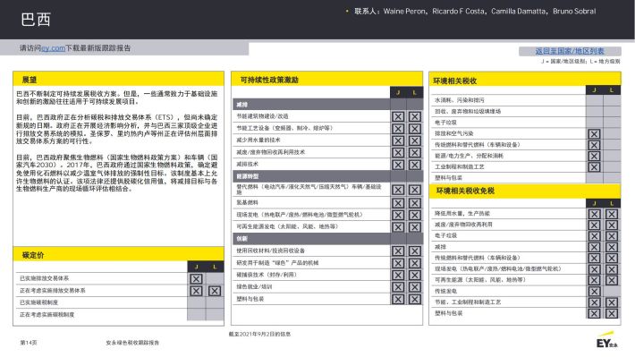The height and width of the screenshot is (357, 635).
Task: Toggle J checkbox for 能源/电力生产、分配和消耗
Action: coord(594,156)
